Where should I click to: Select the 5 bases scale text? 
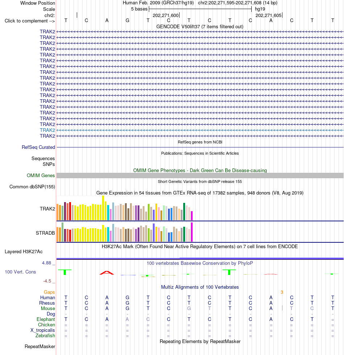tap(139, 9)
